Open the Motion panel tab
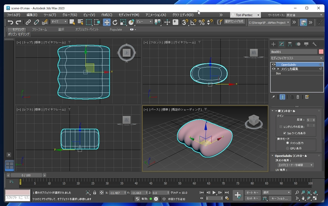This screenshot has height=206, width=328. point(298,44)
